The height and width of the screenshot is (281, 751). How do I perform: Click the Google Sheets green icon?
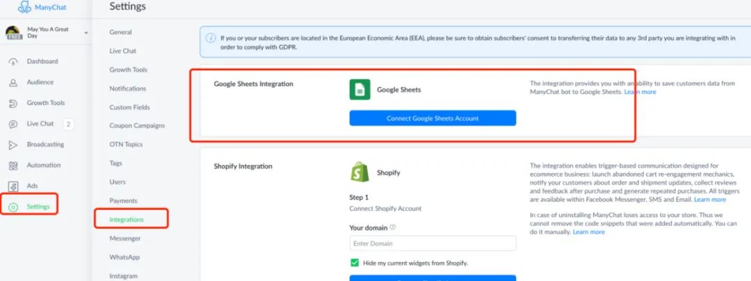tap(360, 90)
